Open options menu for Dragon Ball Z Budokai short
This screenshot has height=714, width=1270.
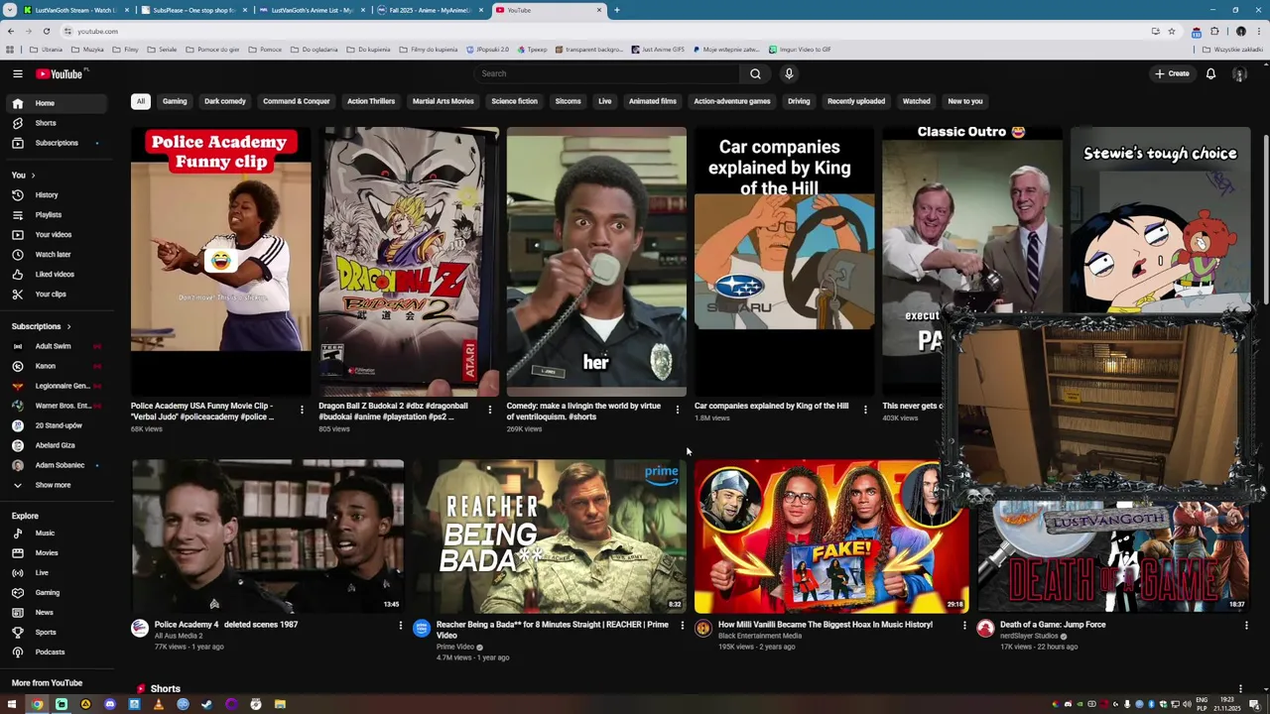pyautogui.click(x=489, y=409)
